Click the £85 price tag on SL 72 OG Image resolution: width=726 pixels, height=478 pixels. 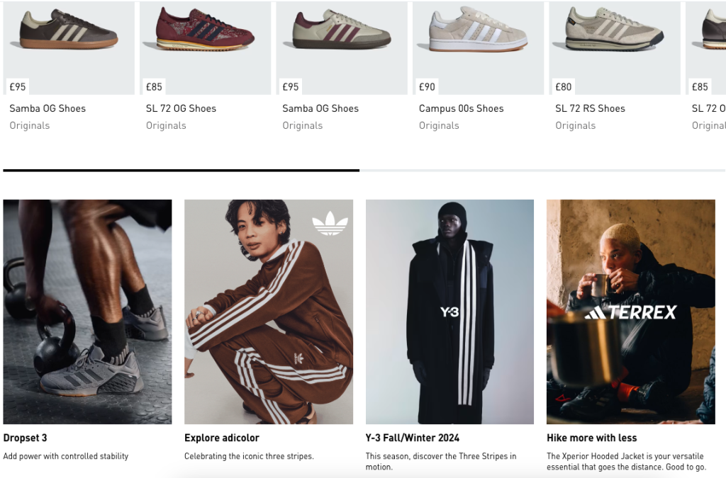click(x=154, y=87)
